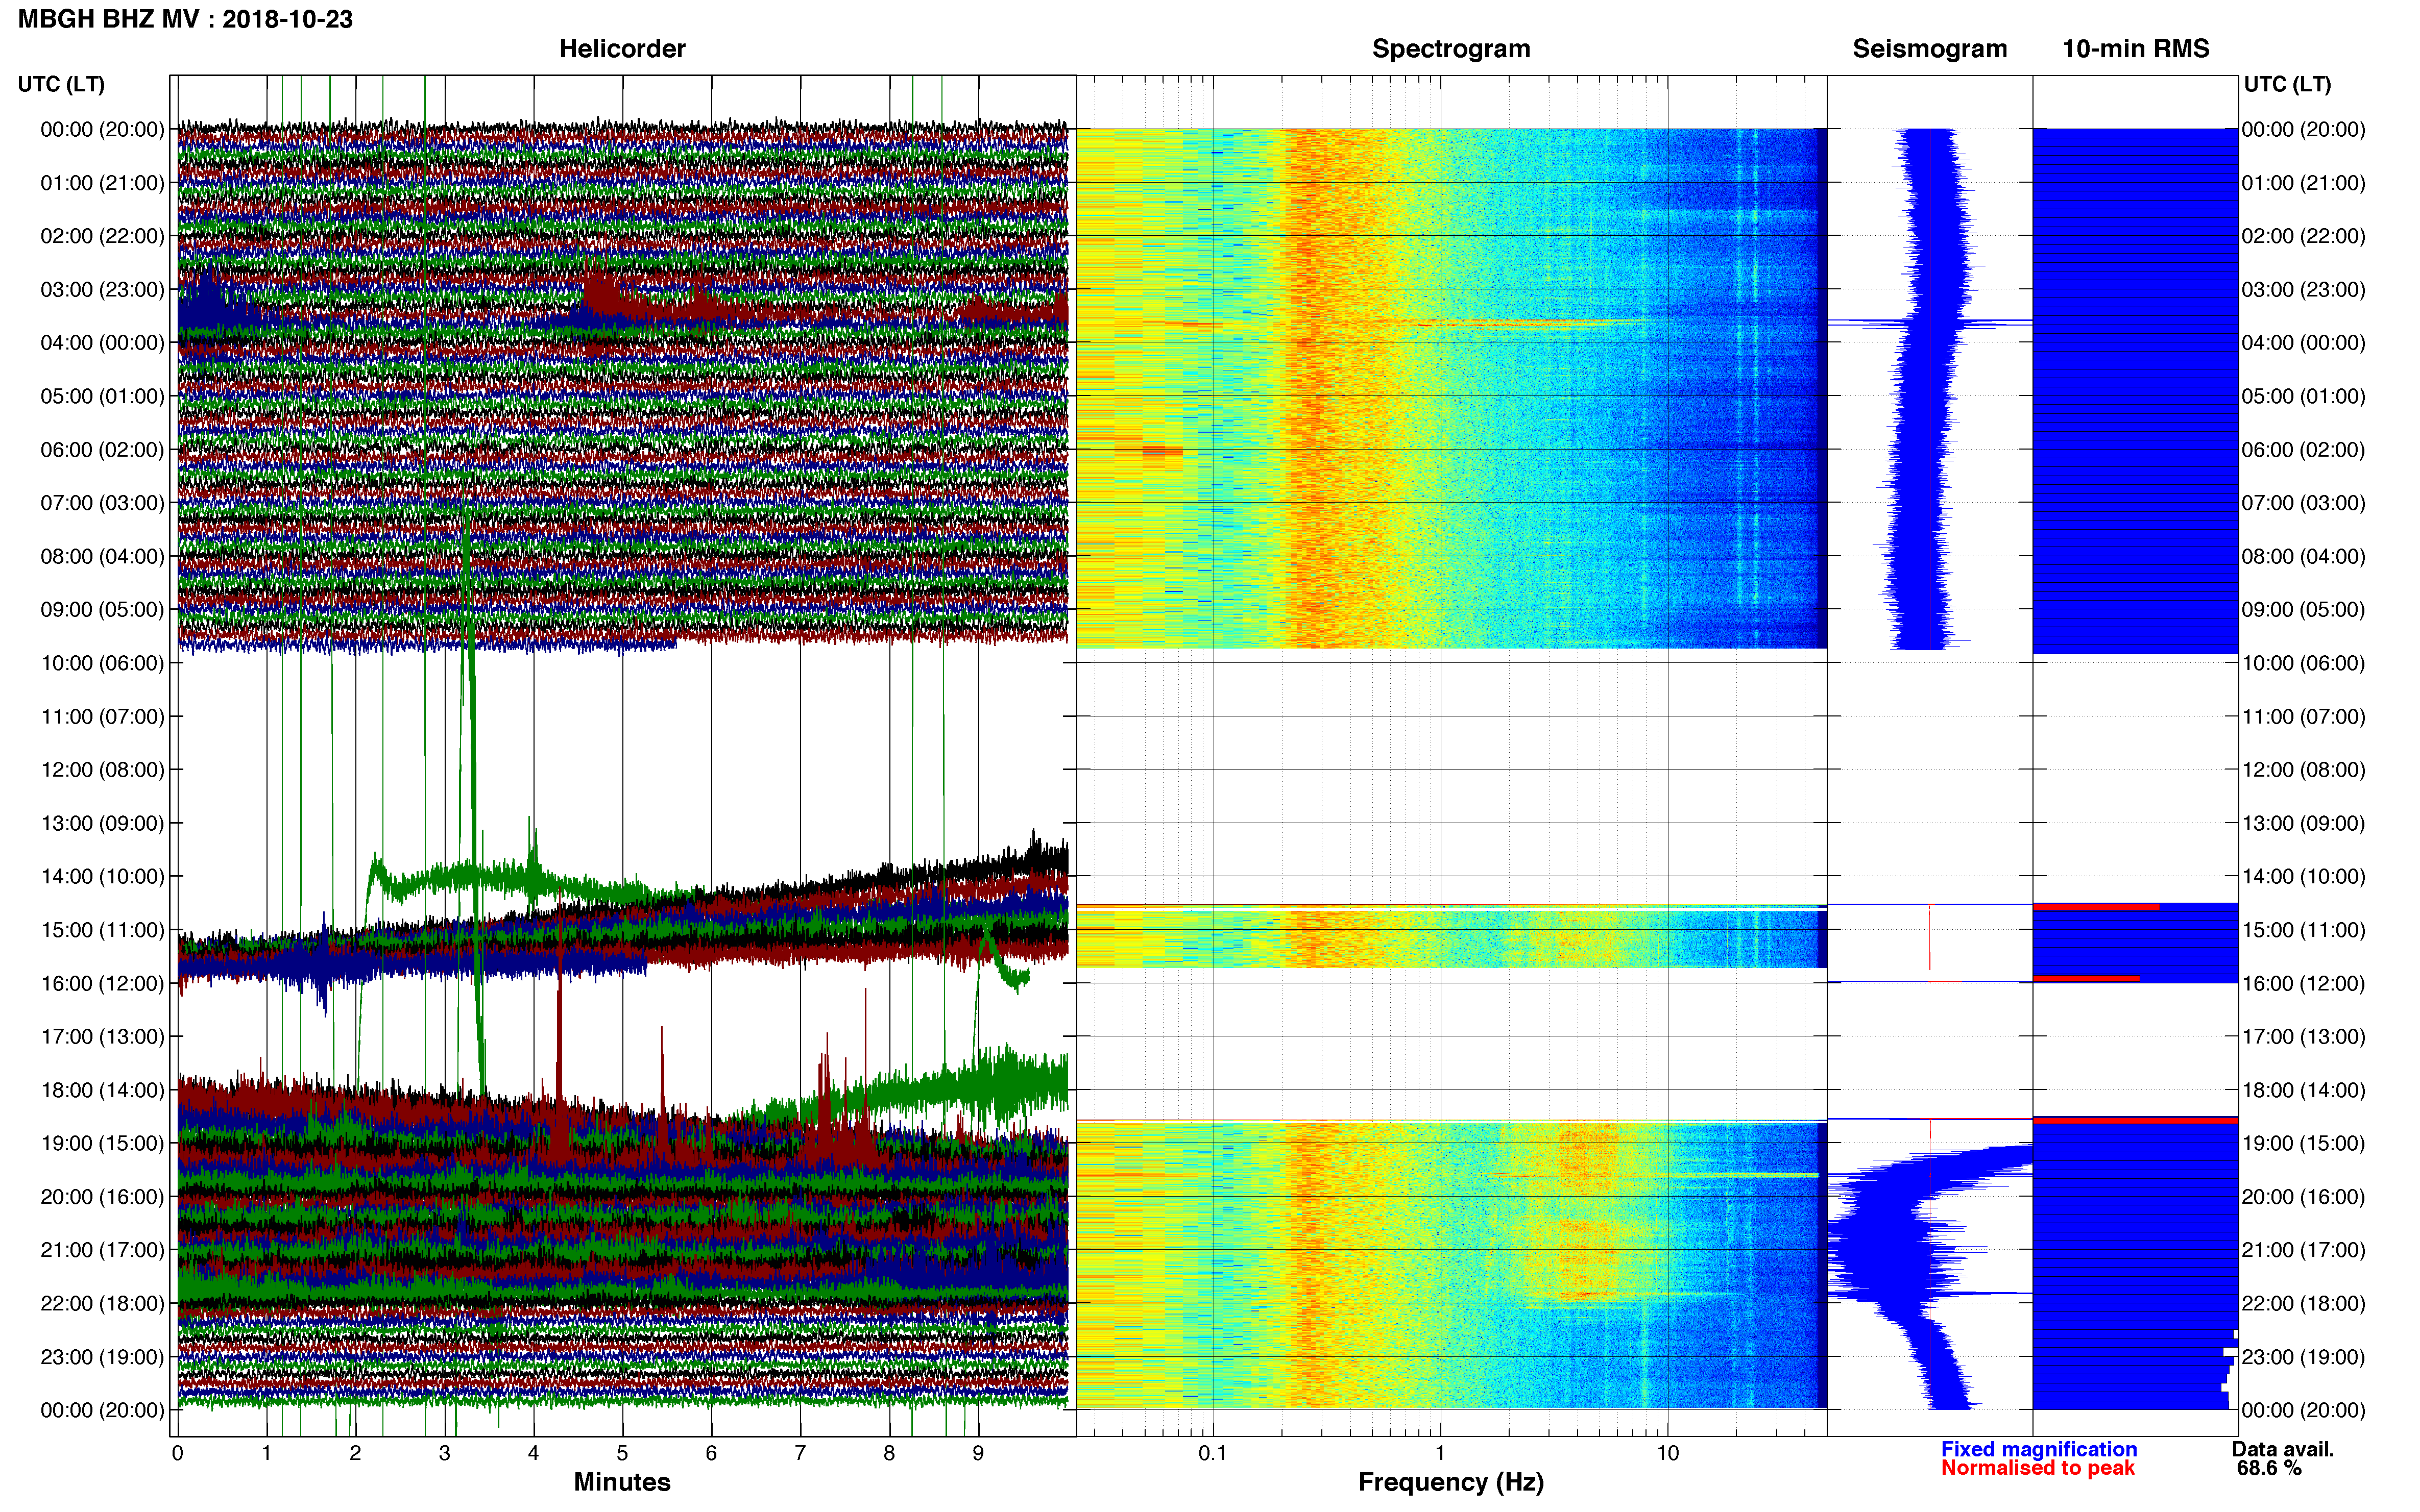Select left time label '19:00 (15:00)'
Image resolution: width=2420 pixels, height=1512 pixels.
tap(102, 1143)
